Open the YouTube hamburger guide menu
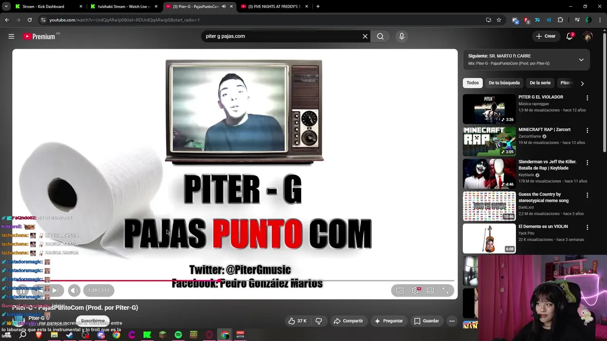The height and width of the screenshot is (341, 607). click(x=11, y=36)
